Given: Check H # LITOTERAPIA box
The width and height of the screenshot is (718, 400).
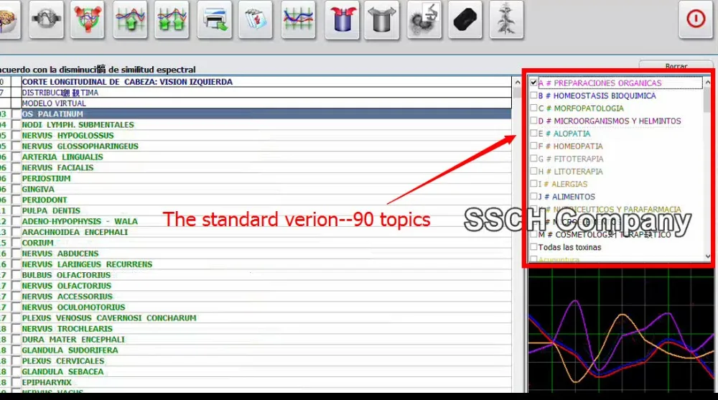Looking at the screenshot, I should click(533, 171).
